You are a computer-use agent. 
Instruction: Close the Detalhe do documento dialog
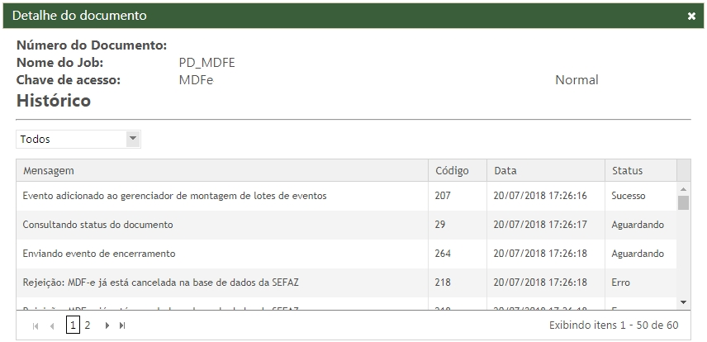pos(691,16)
